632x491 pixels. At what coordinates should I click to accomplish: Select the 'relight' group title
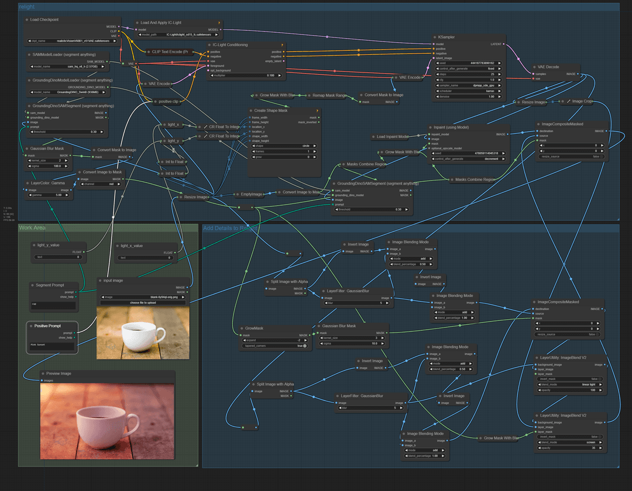pos(27,7)
